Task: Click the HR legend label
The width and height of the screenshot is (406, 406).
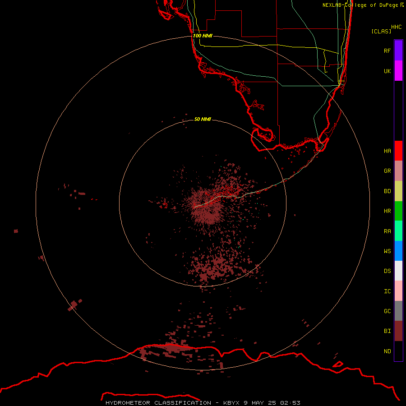Action: (x=387, y=211)
